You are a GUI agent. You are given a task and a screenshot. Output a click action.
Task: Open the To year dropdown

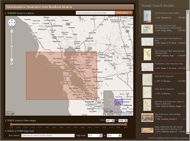[123, 120]
